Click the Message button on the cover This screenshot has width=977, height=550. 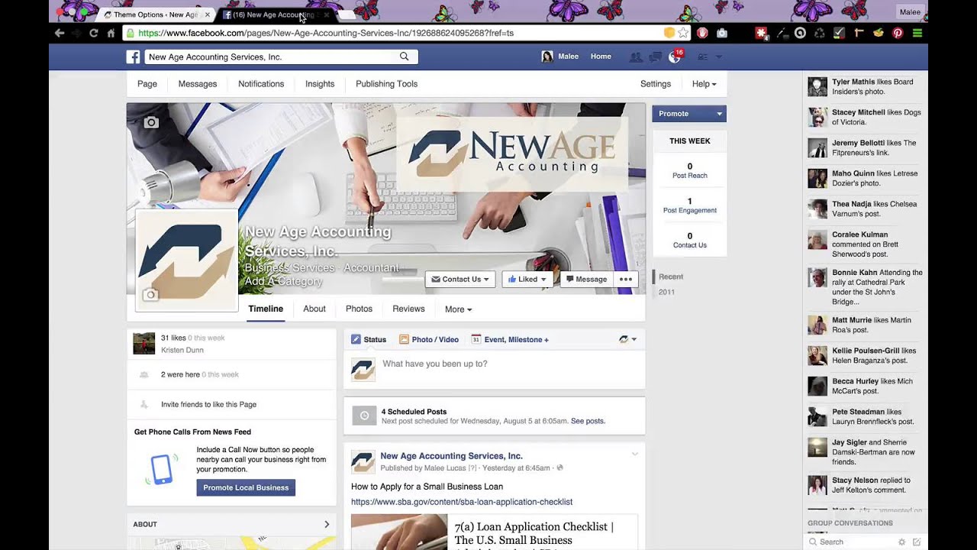tap(586, 280)
